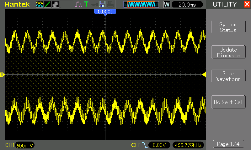
Task: Click the grey key lock icon
Action: [x=94, y=5]
